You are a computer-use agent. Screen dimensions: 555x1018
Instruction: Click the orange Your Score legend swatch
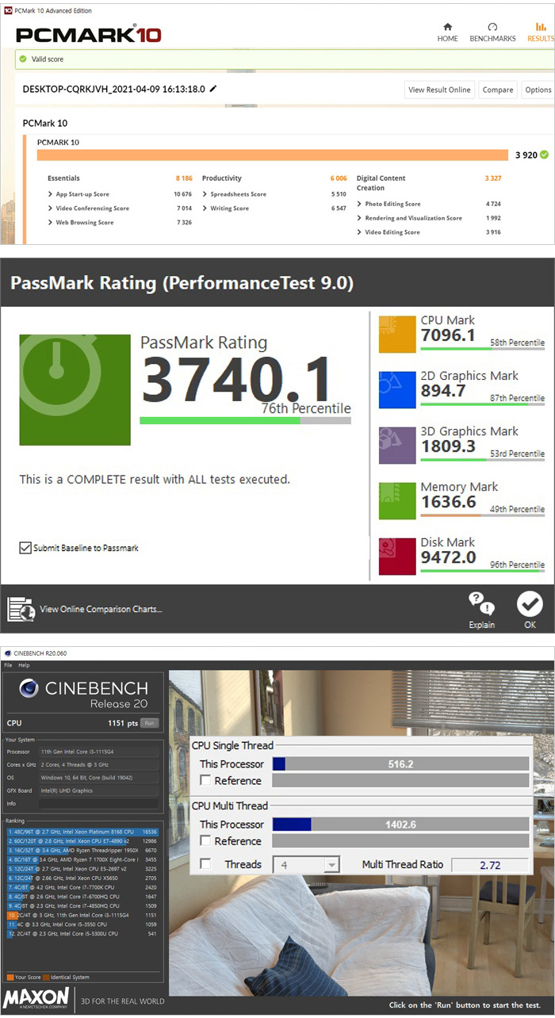click(10, 978)
